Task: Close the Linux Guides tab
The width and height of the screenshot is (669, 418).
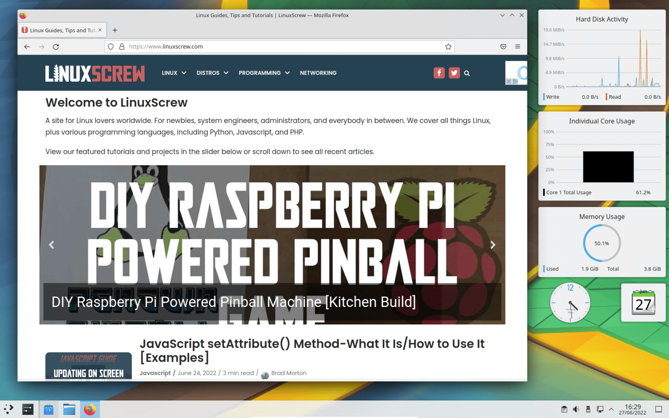Action: click(x=100, y=30)
